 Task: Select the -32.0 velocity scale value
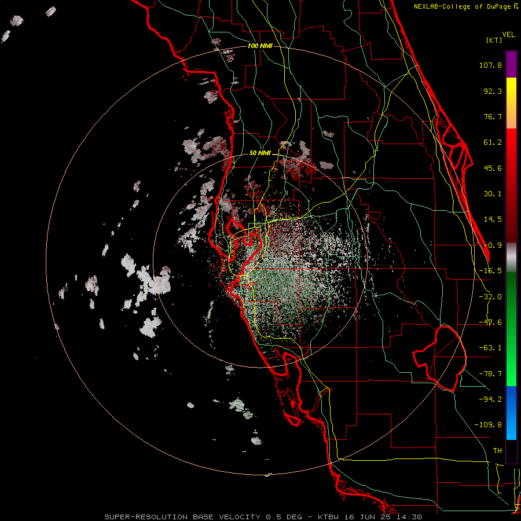(490, 297)
